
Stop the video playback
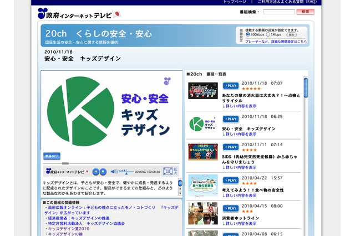(x=103, y=172)
